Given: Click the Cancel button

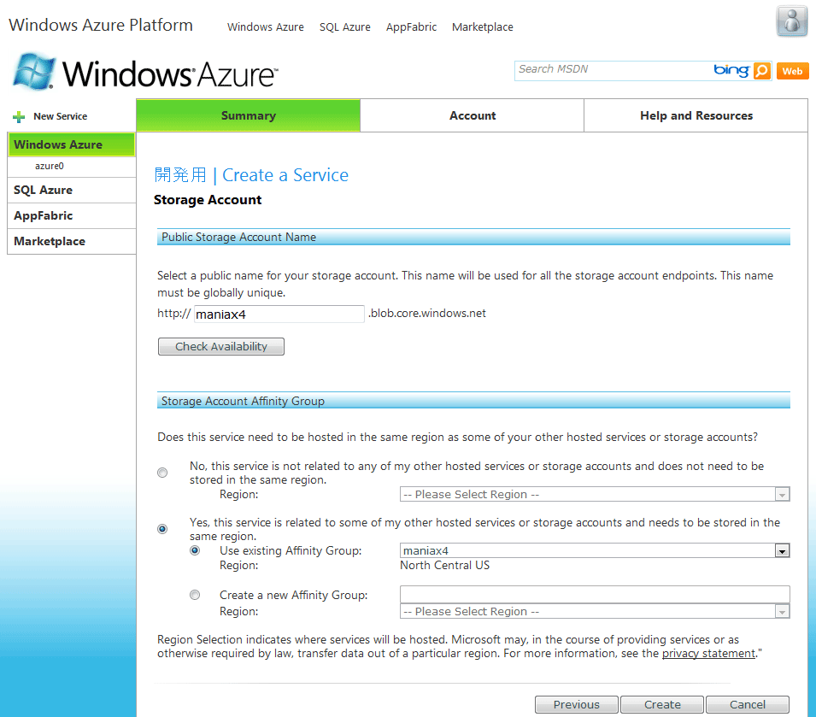Looking at the screenshot, I should 748,704.
